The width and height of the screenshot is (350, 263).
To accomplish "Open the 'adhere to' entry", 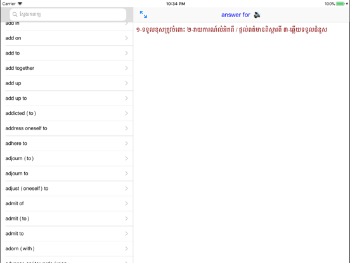I will pyautogui.click(x=67, y=144).
